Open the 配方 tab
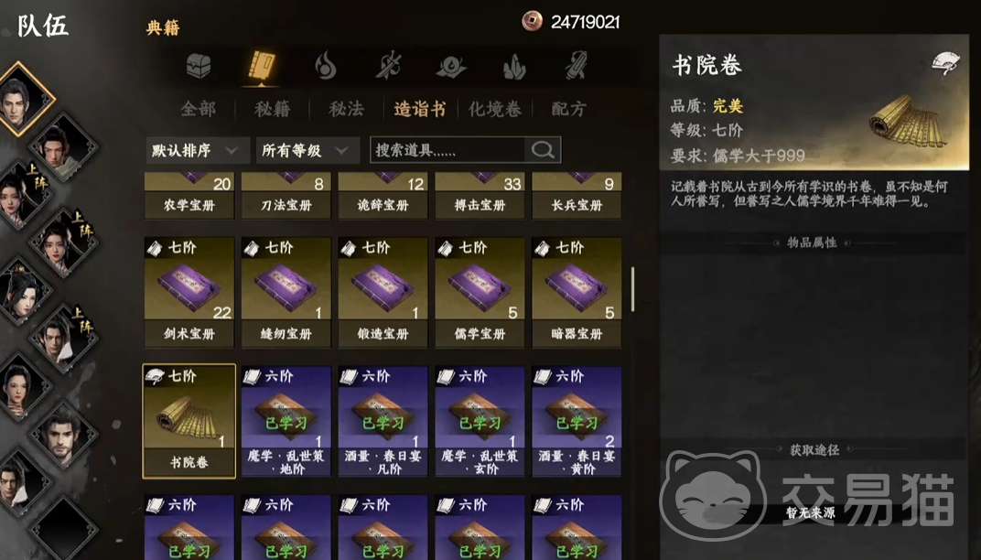This screenshot has height=560, width=981. click(x=568, y=109)
